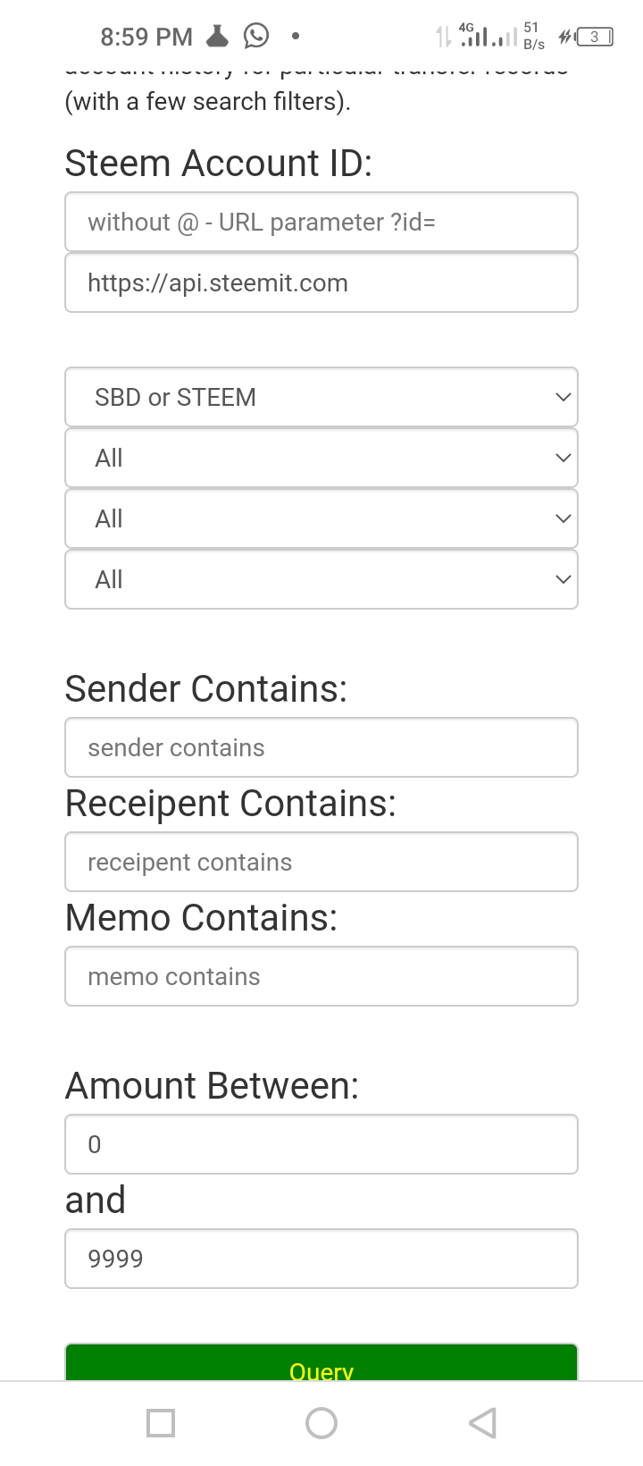Click the receipent contains text field

pos(321,862)
